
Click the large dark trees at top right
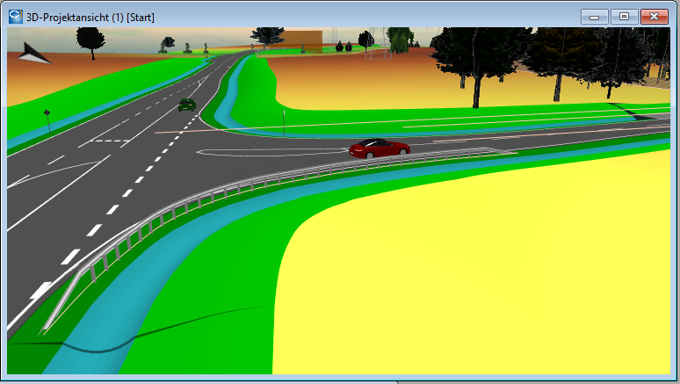[x=492, y=53]
